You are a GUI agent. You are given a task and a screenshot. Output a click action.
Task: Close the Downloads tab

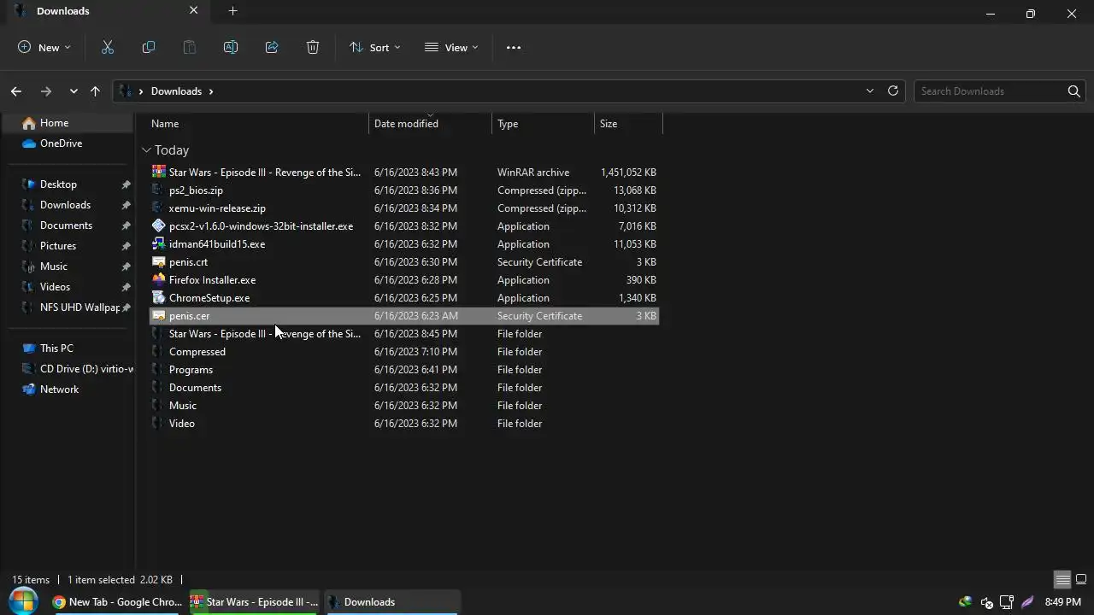point(193,11)
